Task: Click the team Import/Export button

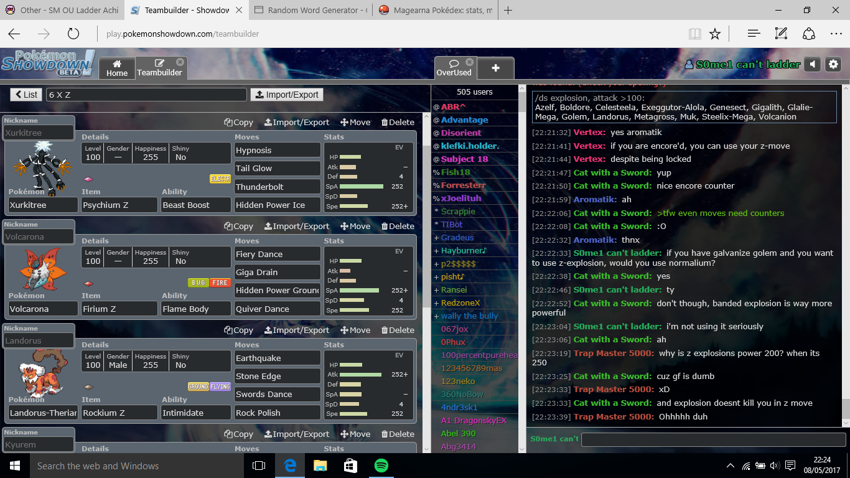Action: (x=287, y=95)
